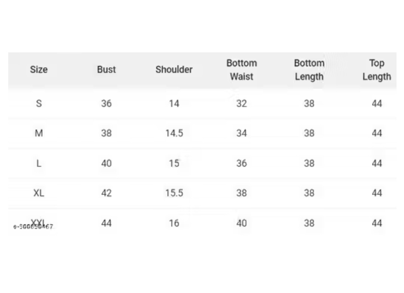Click the Shoulder column header
The width and height of the screenshot is (404, 293).
point(174,70)
